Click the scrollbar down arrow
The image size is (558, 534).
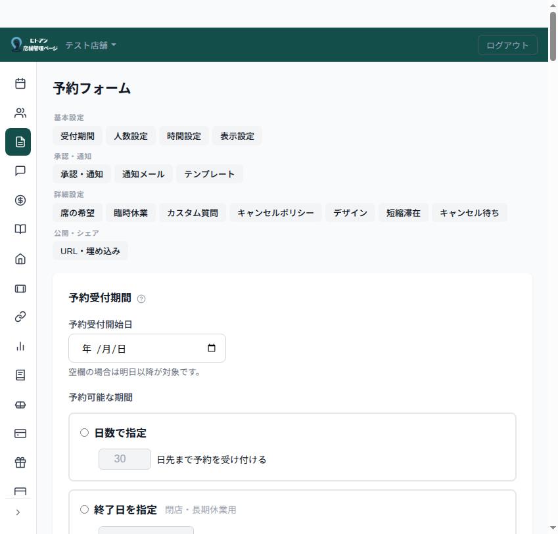(x=553, y=528)
